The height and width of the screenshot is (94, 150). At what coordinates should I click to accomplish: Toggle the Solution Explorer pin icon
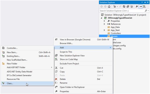145,2
